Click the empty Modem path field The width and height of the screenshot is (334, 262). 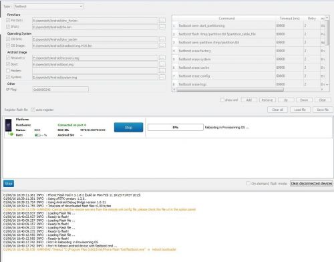pyautogui.click(x=95, y=71)
